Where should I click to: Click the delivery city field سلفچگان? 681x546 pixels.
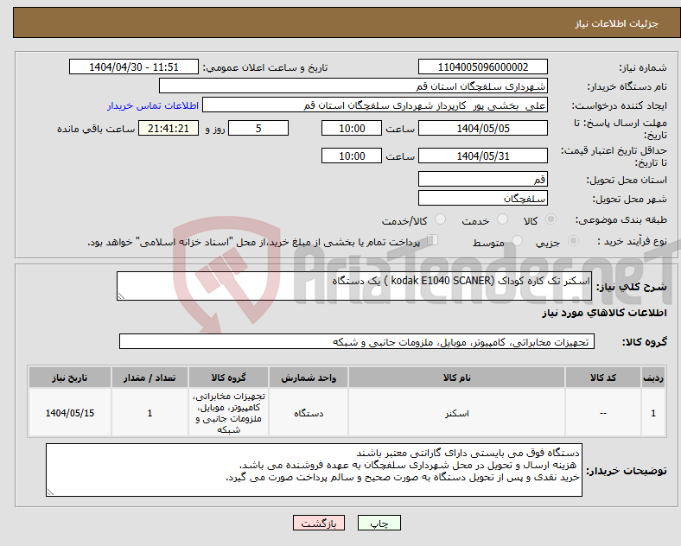[482, 199]
